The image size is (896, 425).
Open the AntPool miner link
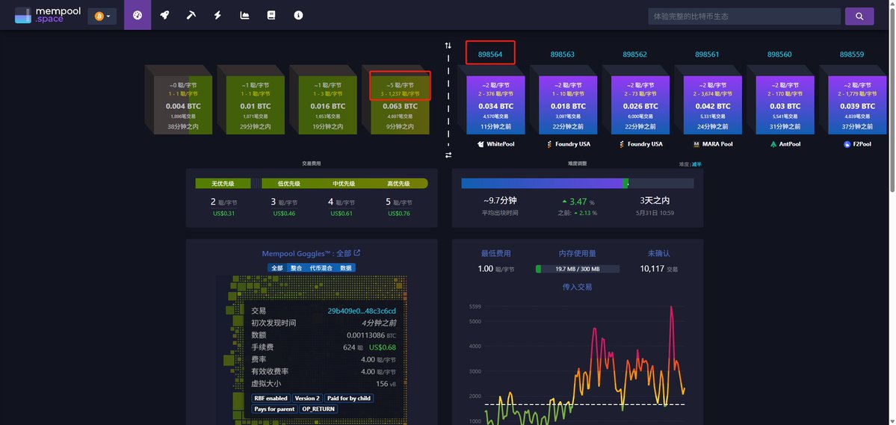(785, 144)
